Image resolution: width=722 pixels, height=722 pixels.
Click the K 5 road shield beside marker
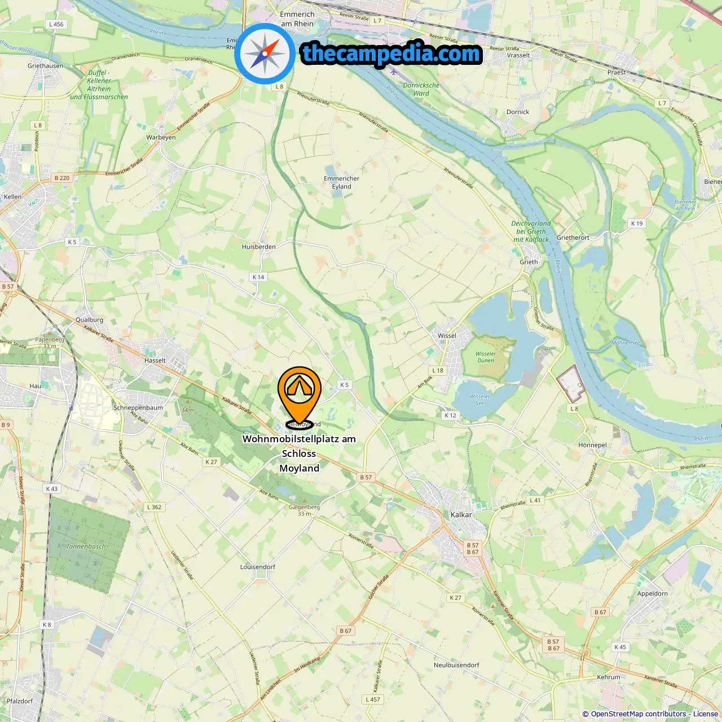click(344, 385)
